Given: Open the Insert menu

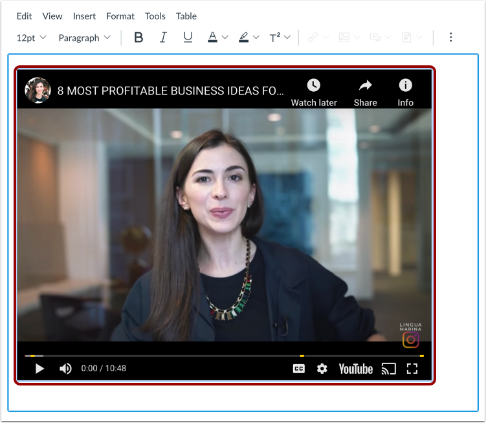Looking at the screenshot, I should pyautogui.click(x=84, y=16).
